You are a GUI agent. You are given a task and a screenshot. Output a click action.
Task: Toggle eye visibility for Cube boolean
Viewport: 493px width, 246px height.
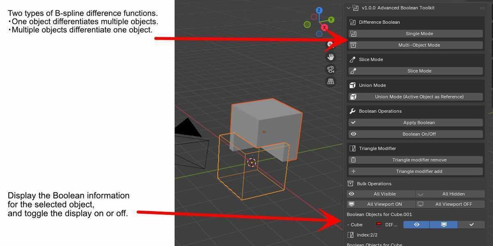[416, 225]
